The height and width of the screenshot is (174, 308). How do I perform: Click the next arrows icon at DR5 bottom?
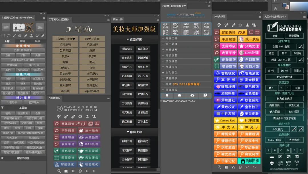[255, 167]
